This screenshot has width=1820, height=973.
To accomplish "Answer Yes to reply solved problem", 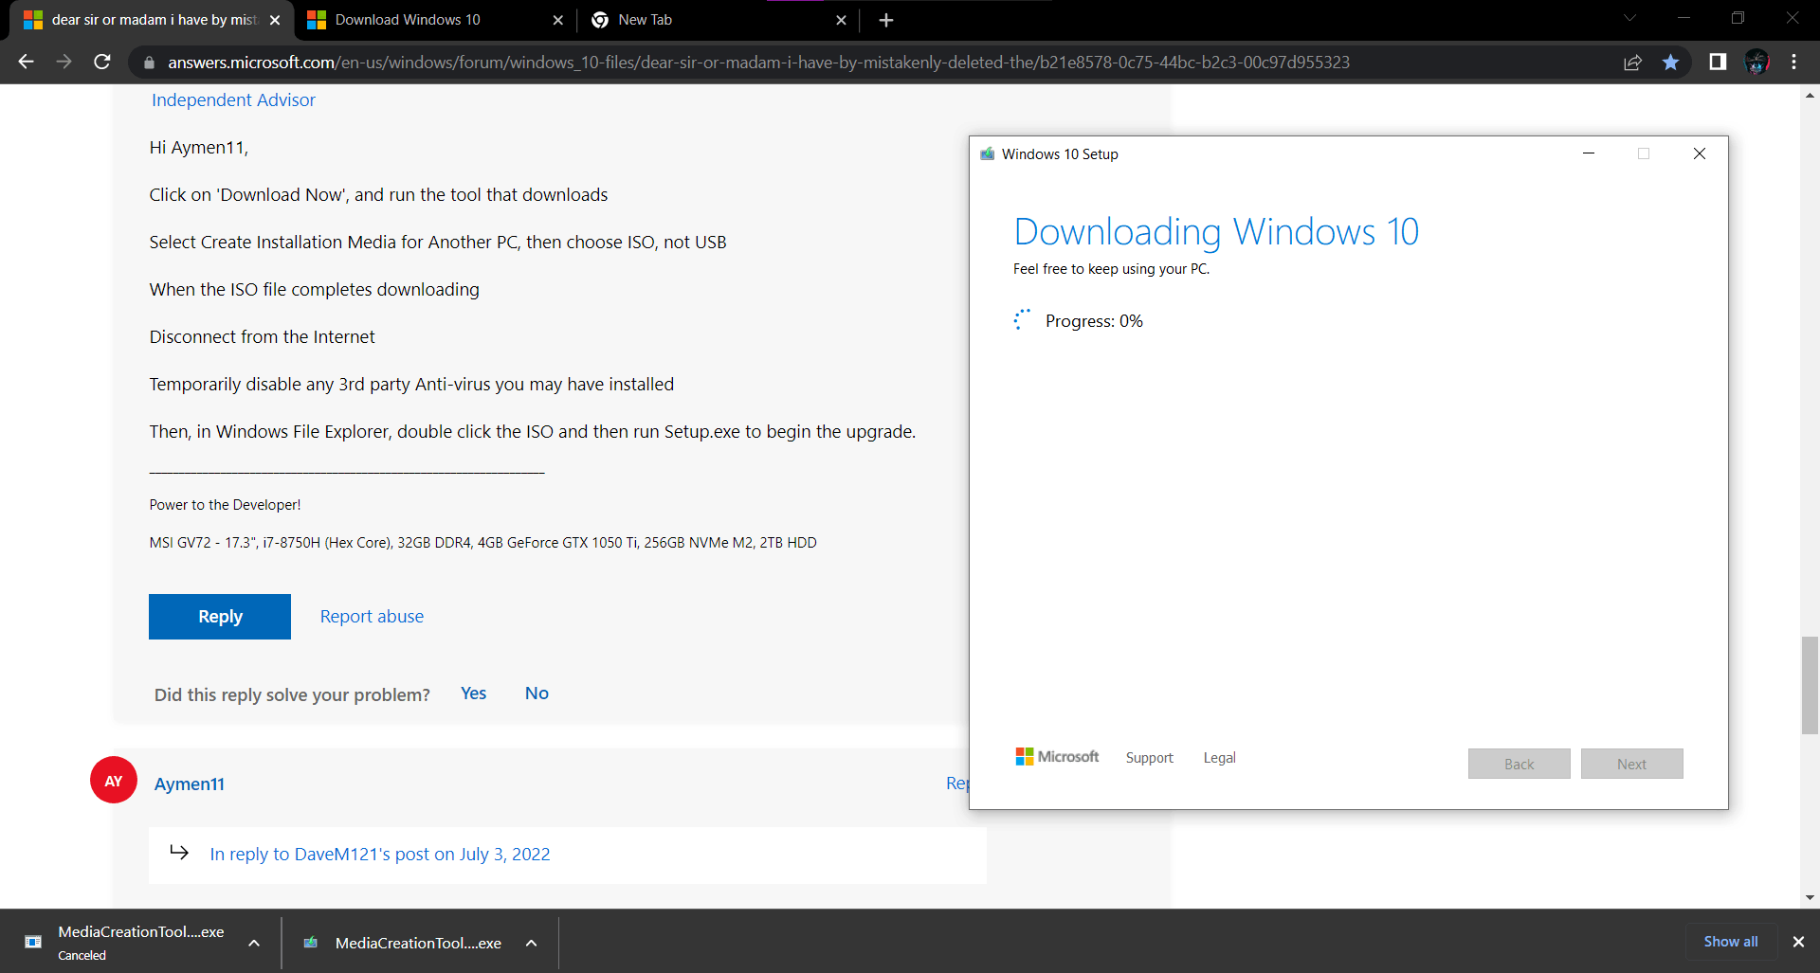I will 473,694.
